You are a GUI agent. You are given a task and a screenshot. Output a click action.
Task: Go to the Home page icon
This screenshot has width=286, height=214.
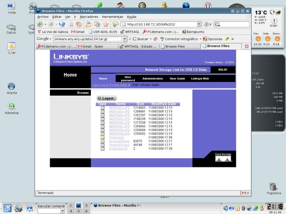[79, 24]
